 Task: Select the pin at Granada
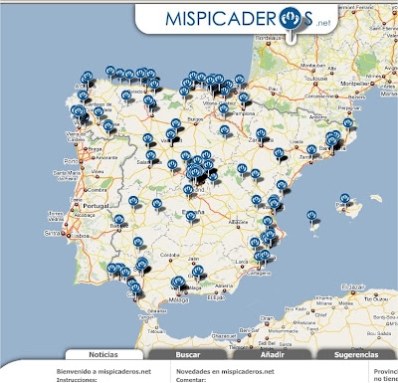pos(198,271)
